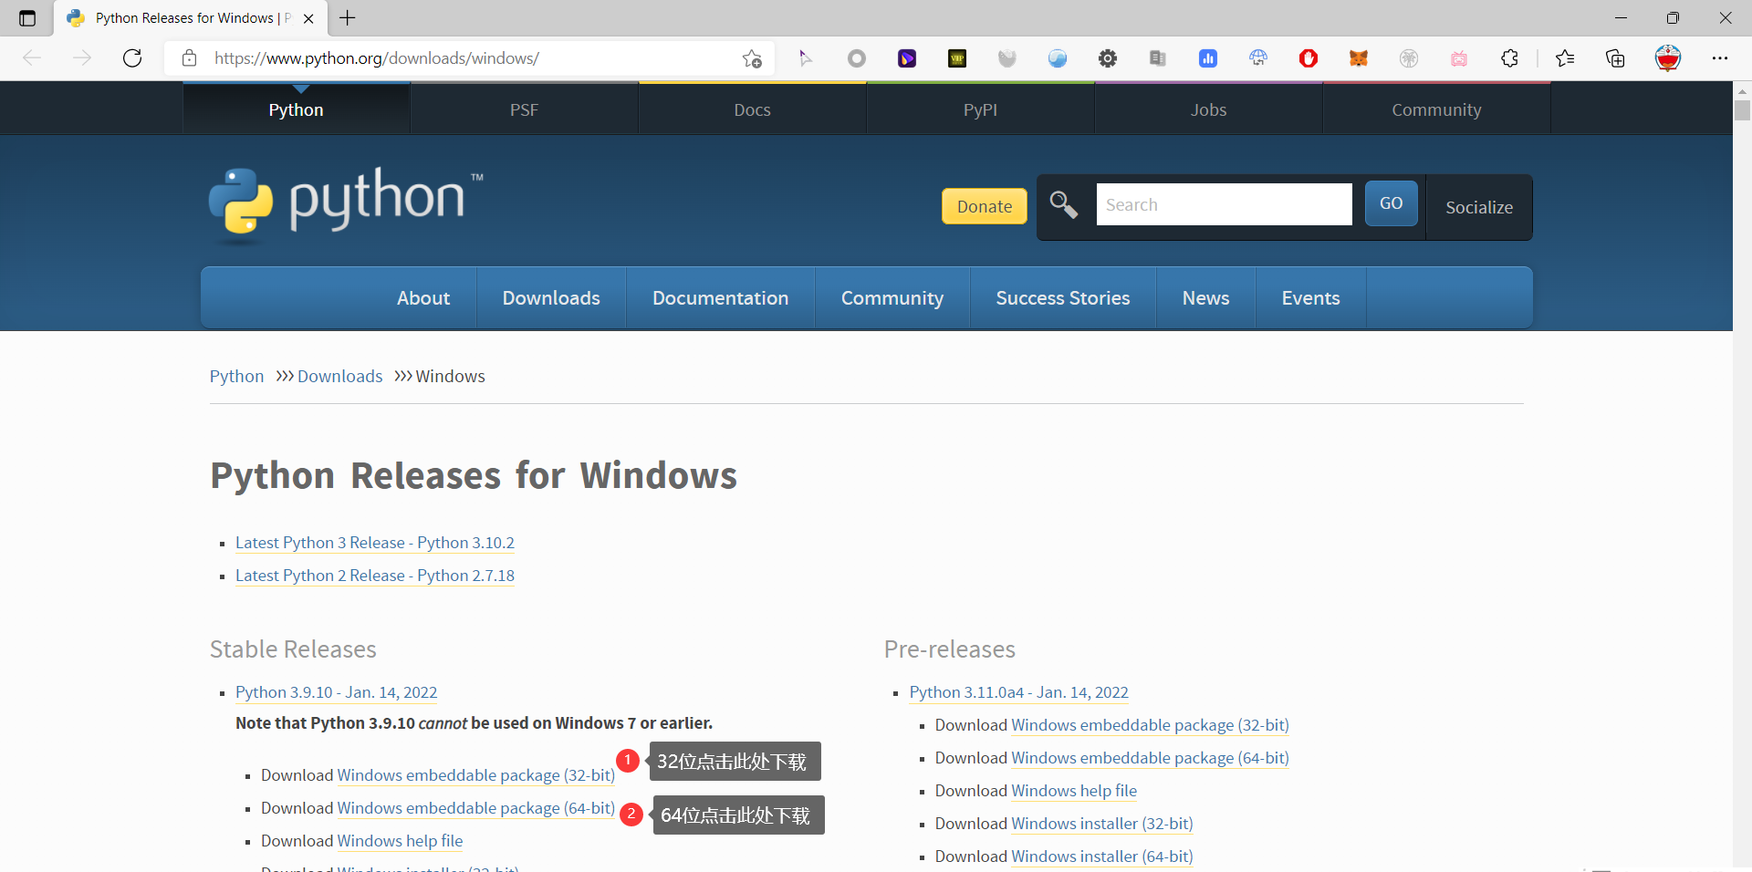Download stable Windows embeddable package (64-bit)
Image resolution: width=1752 pixels, height=872 pixels.
[x=476, y=808]
